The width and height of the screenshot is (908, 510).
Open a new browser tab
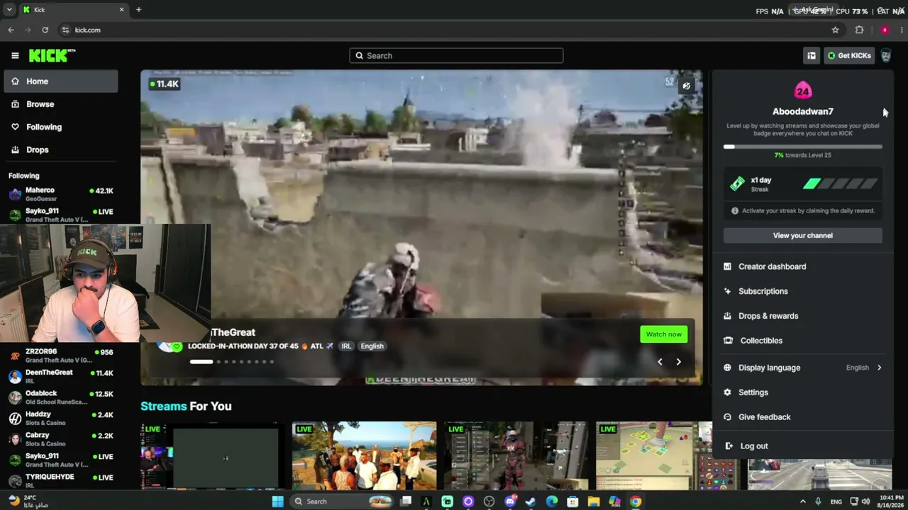click(138, 9)
